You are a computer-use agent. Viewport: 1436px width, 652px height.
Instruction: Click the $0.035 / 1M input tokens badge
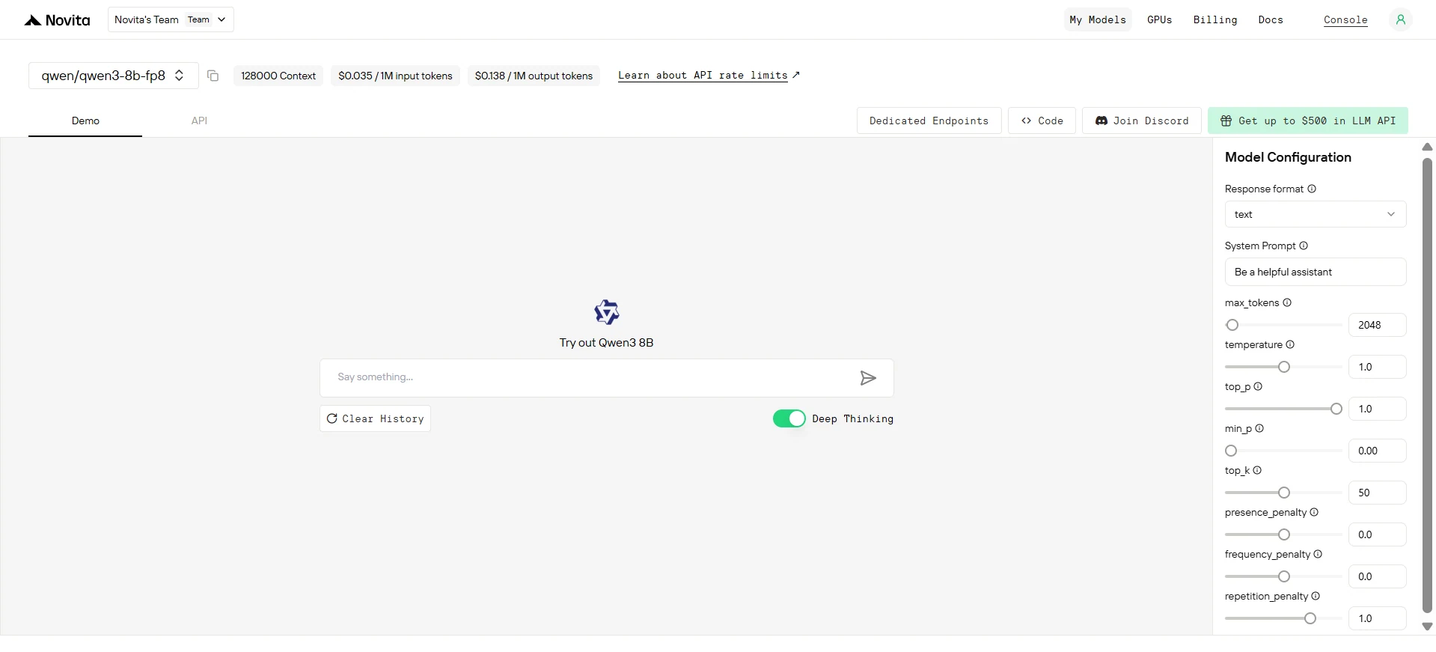coord(395,76)
